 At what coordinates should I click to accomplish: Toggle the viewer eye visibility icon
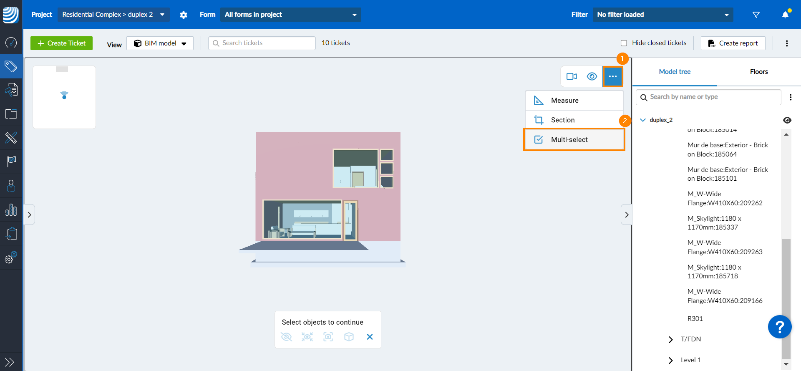(592, 76)
